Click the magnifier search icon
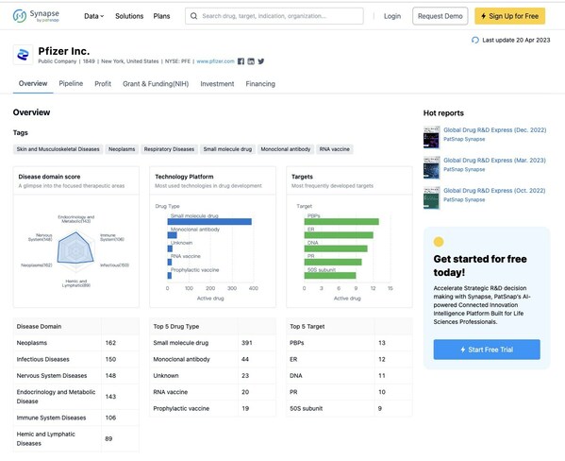 pyautogui.click(x=194, y=16)
